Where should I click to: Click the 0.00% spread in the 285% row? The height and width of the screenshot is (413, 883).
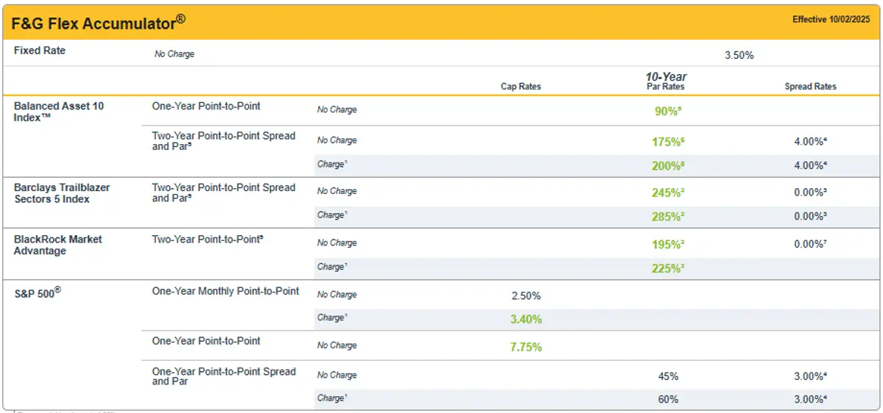[812, 217]
